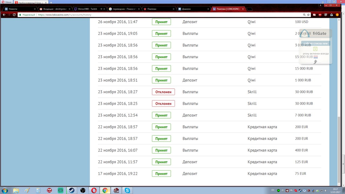Open the Opera Меню button
Image resolution: width=345 pixels, height=194 pixels.
coord(6,2)
